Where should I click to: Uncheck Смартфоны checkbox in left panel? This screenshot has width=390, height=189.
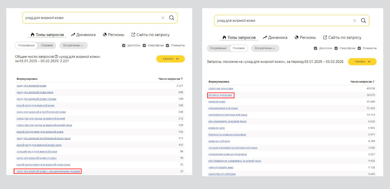tap(144, 46)
